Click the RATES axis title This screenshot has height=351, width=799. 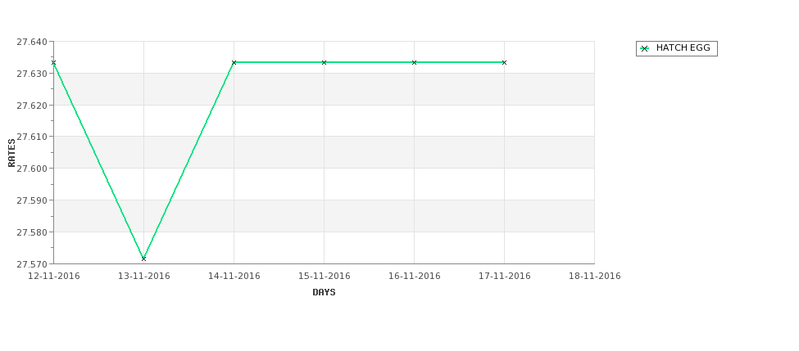point(11,153)
